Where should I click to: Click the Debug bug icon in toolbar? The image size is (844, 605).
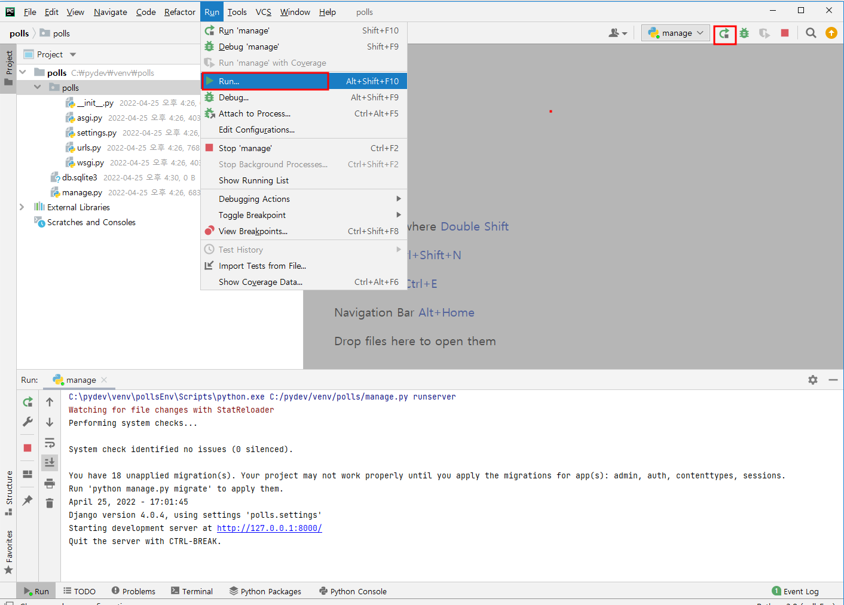(x=744, y=33)
